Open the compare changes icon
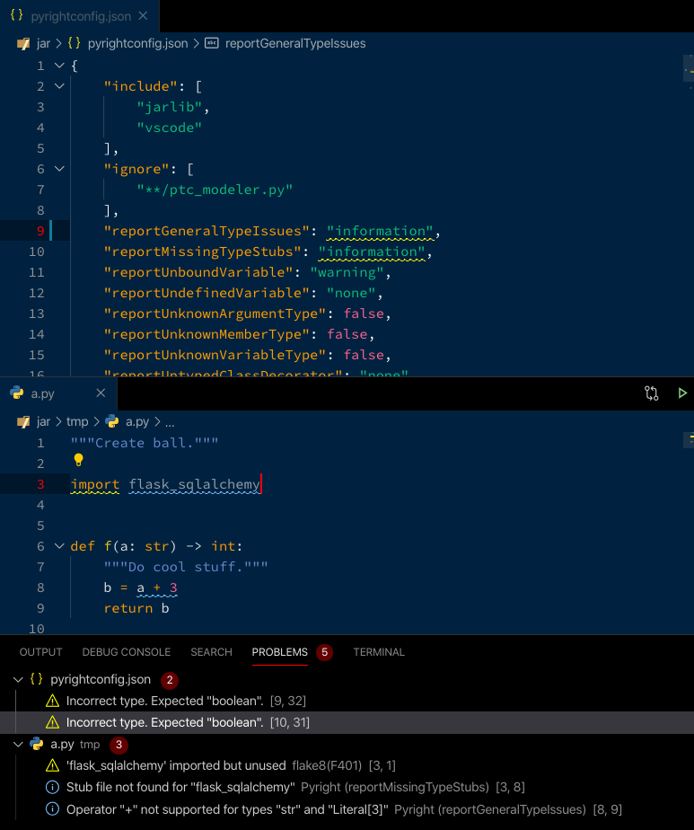Image resolution: width=694 pixels, height=830 pixels. (x=652, y=393)
